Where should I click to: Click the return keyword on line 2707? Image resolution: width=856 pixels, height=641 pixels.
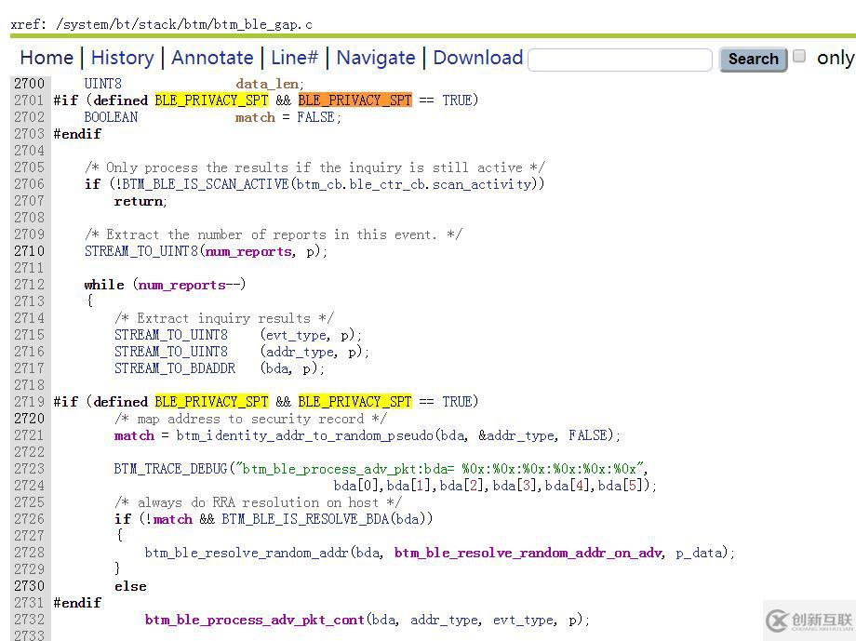tap(138, 202)
